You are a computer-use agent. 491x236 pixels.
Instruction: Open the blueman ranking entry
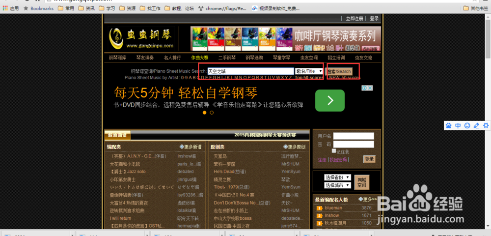333,208
